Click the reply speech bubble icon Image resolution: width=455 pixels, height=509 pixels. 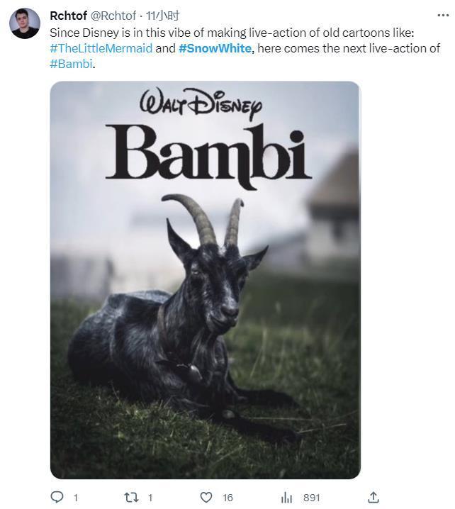click(57, 497)
